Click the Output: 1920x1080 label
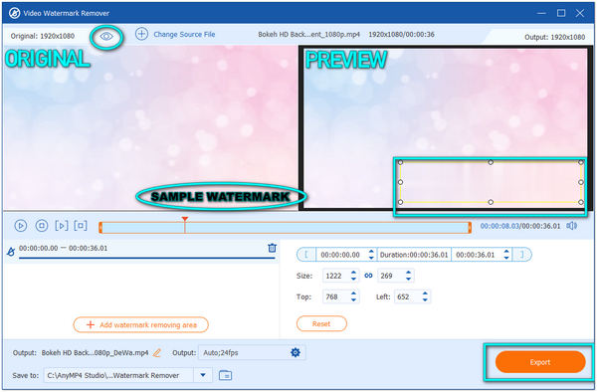Screen dimensions: 597x392 555,37
